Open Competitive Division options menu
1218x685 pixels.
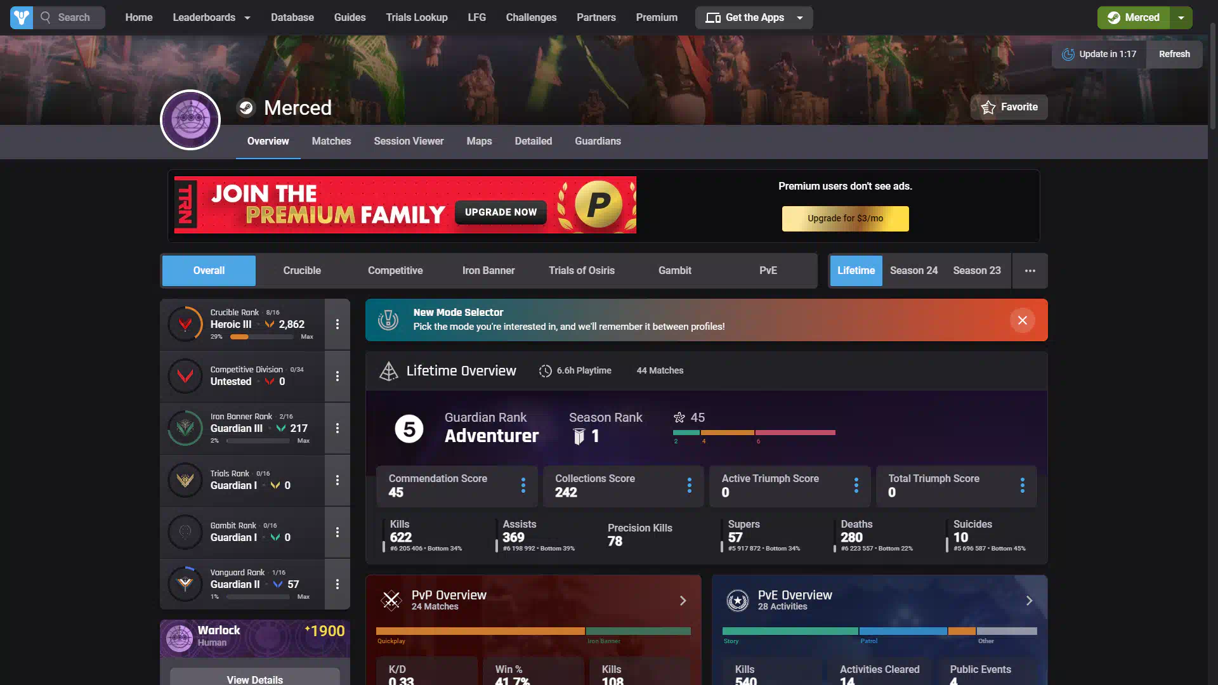tap(337, 376)
